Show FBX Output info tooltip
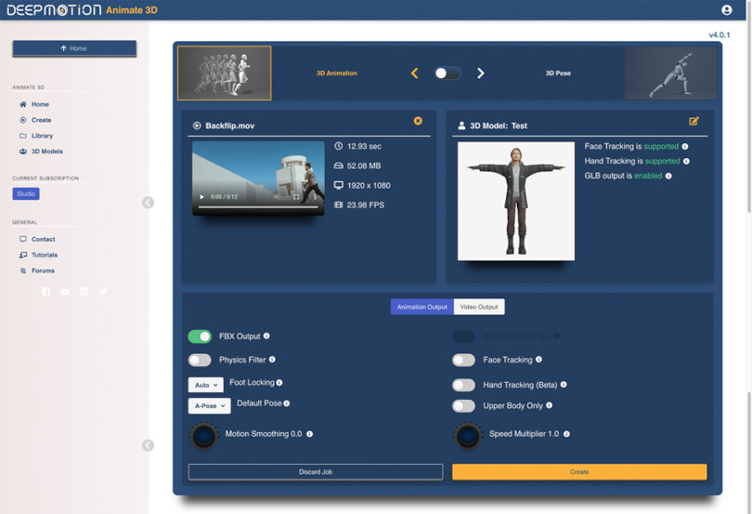 (x=266, y=336)
